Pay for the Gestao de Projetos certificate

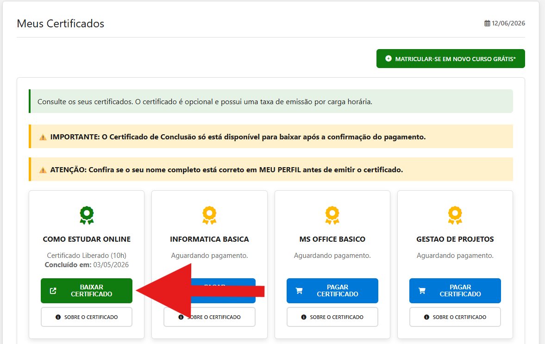[x=455, y=290]
